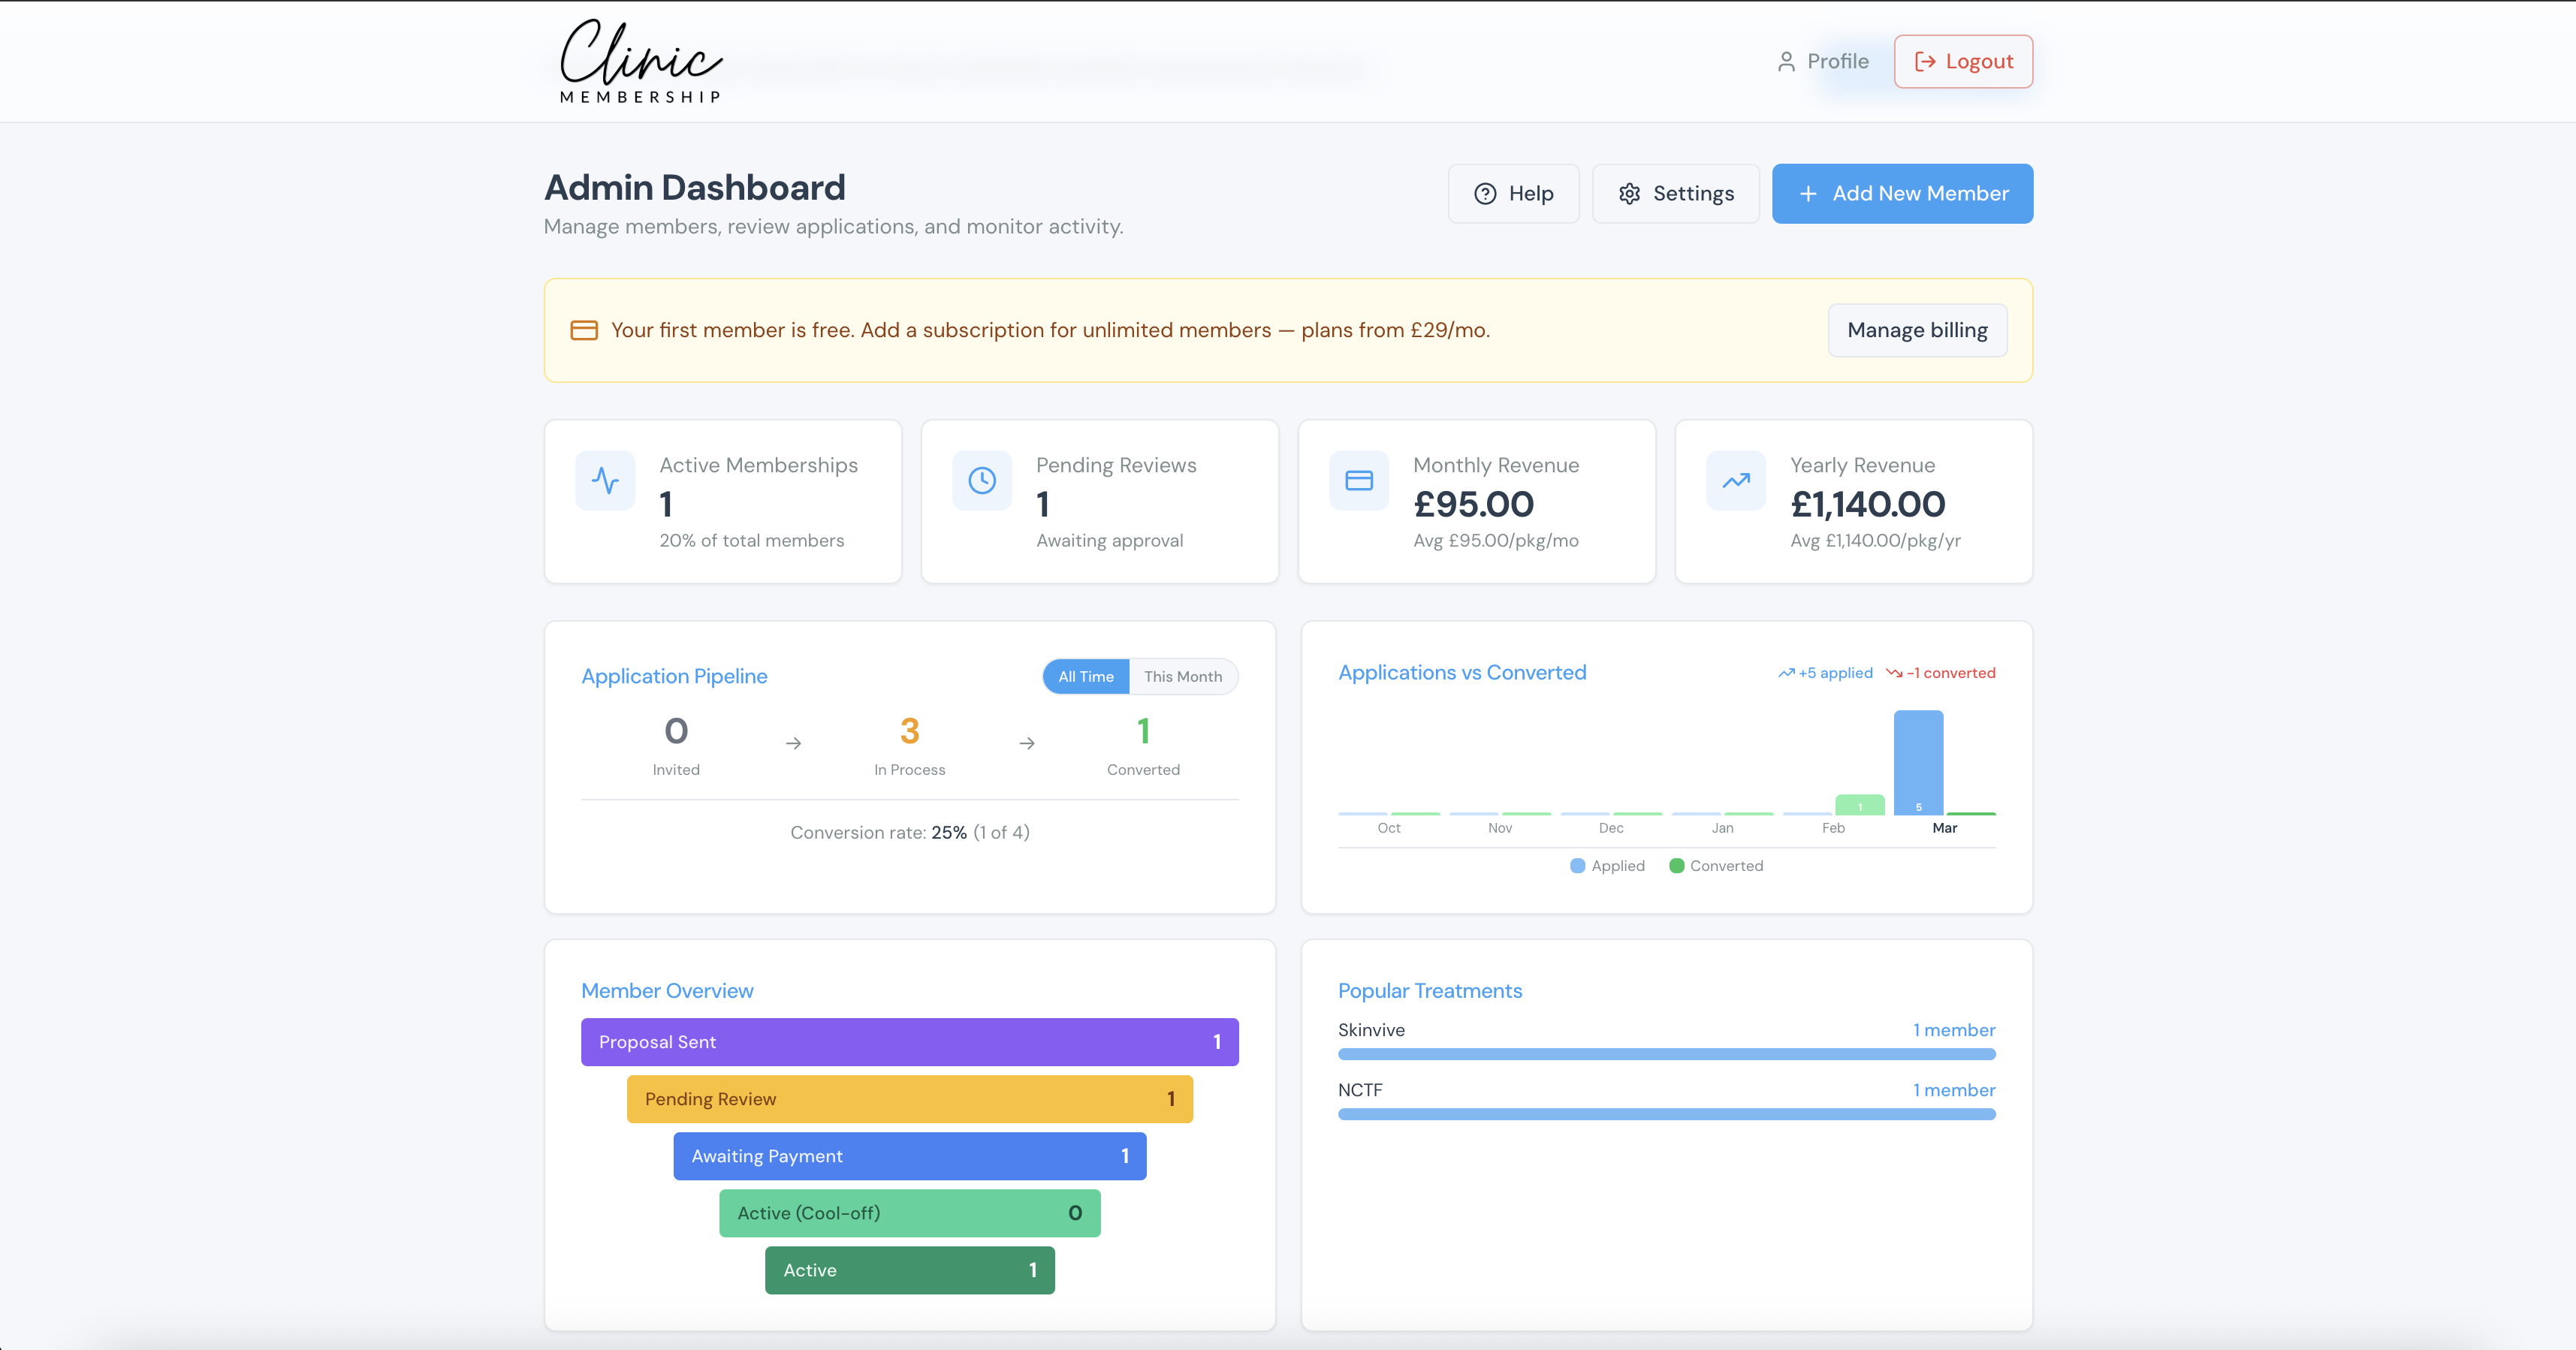Image resolution: width=2576 pixels, height=1350 pixels.
Task: Log out using the Logout button
Action: (x=1963, y=62)
